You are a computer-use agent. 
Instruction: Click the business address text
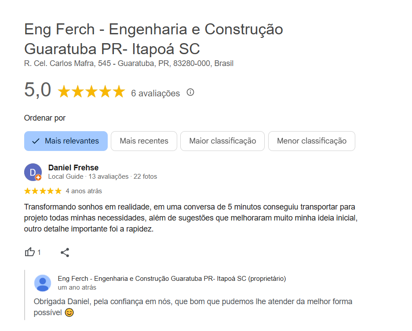click(x=129, y=63)
